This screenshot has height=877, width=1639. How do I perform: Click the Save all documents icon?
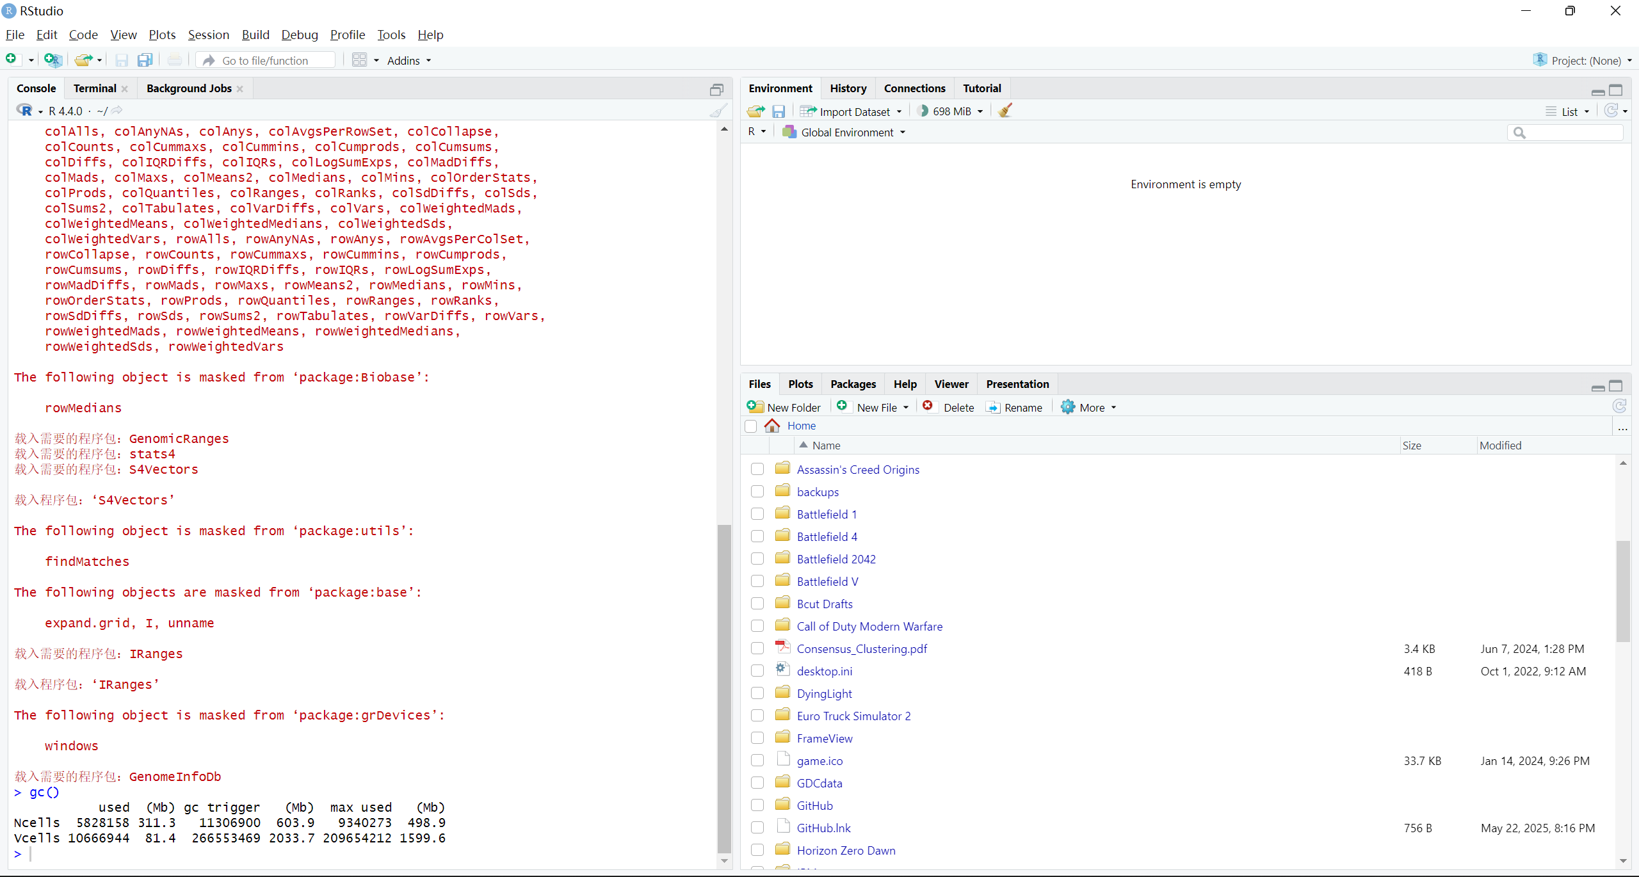click(x=145, y=60)
